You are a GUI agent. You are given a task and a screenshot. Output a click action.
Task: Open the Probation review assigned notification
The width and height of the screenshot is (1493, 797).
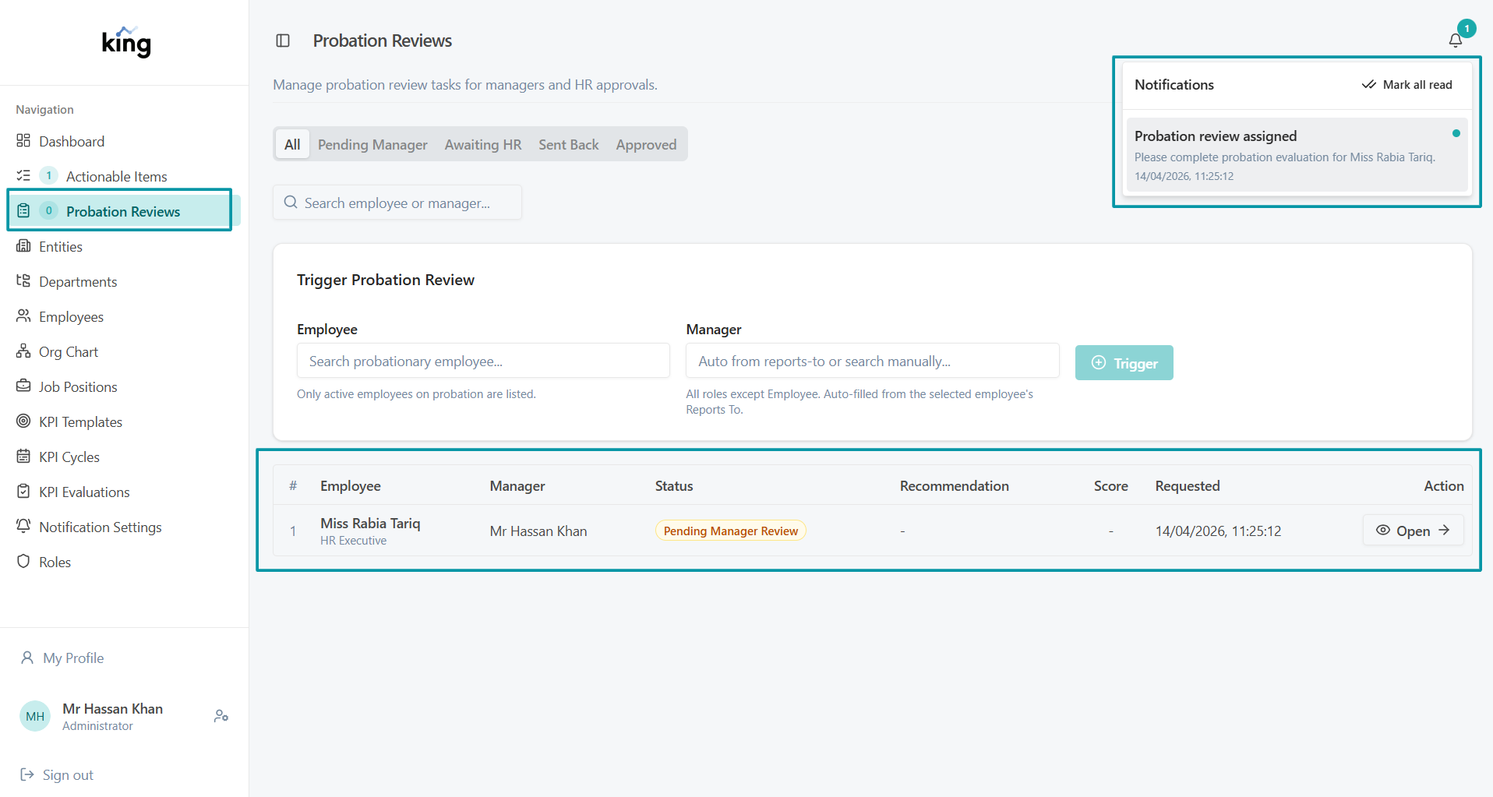tap(1297, 154)
